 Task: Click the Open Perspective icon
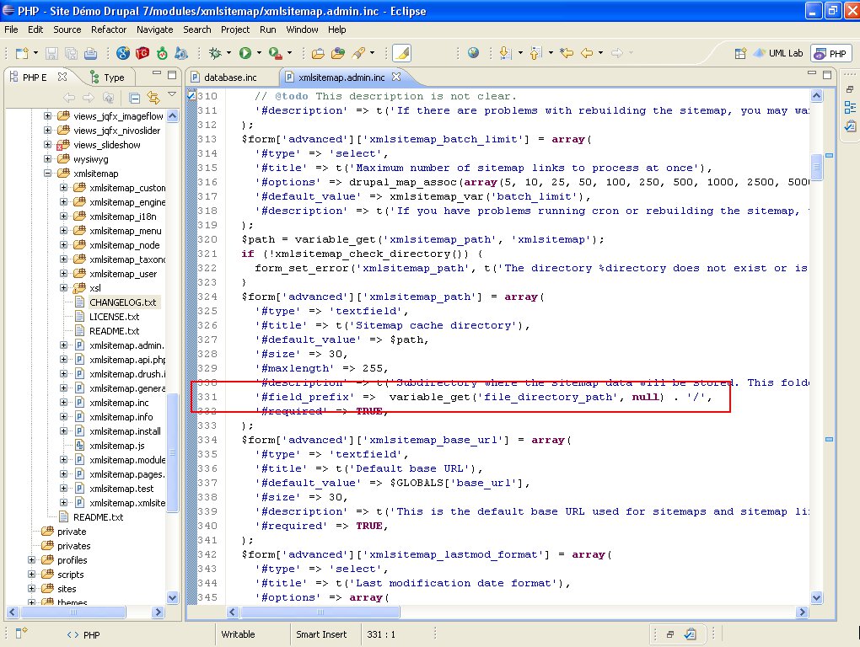tap(740, 53)
